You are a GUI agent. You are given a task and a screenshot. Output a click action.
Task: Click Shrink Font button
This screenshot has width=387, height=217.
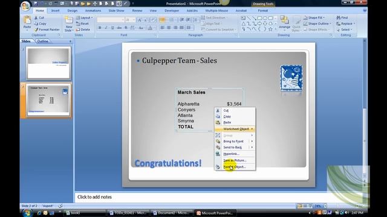[x=146, y=20]
